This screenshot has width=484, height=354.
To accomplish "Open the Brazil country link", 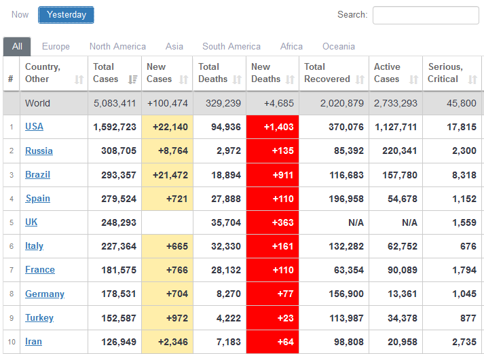I will coord(37,174).
